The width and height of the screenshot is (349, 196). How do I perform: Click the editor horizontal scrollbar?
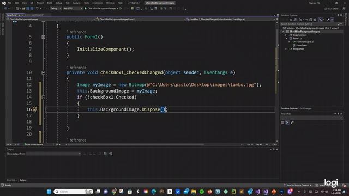tap(136, 144)
